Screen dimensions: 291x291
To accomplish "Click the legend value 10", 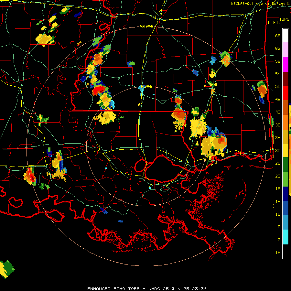I will (x=278, y=214).
